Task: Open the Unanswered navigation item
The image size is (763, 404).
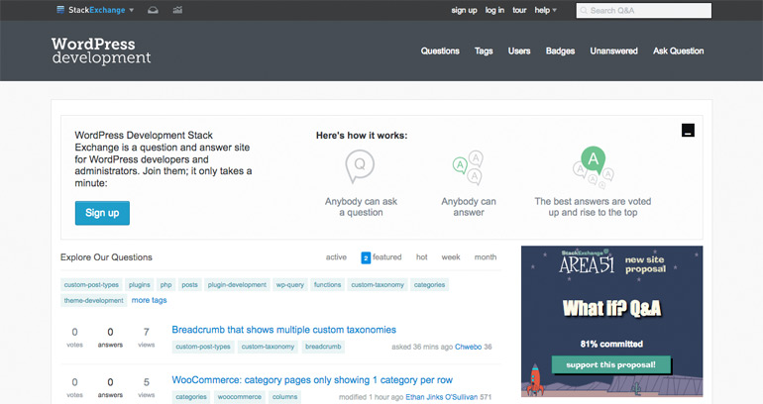Action: [x=613, y=51]
